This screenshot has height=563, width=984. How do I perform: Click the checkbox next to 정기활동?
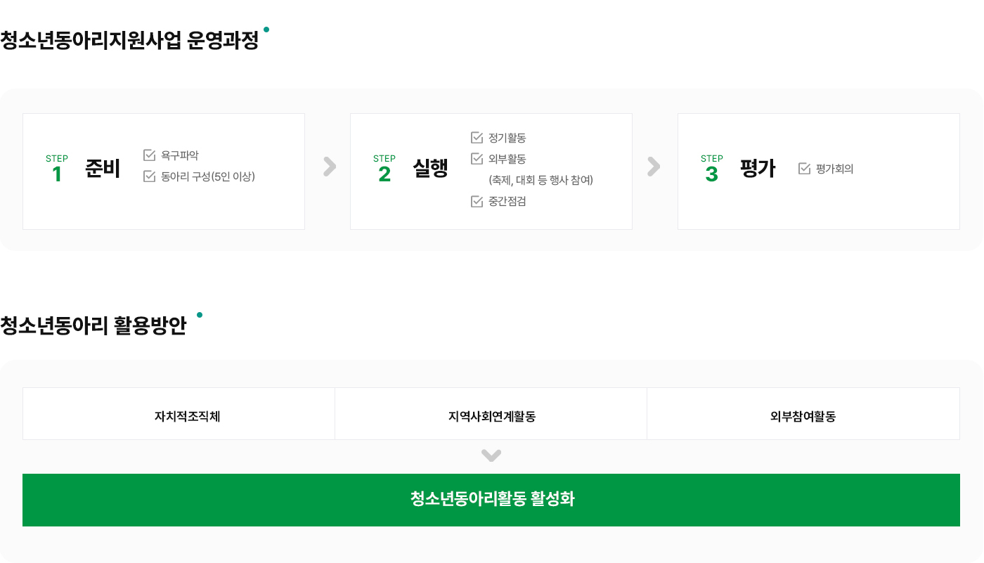pos(477,138)
